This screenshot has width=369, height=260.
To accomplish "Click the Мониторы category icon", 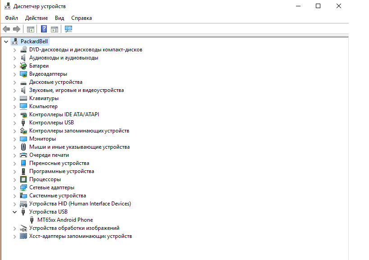I will coord(23,139).
